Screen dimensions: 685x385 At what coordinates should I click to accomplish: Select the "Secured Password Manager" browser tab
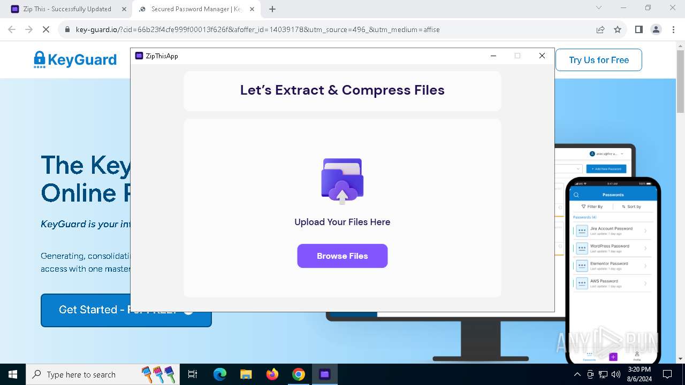click(196, 9)
